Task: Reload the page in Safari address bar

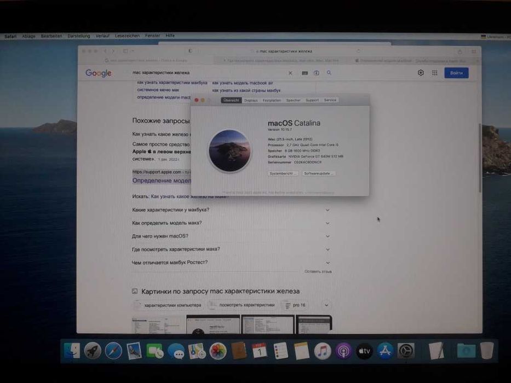Action: point(358,51)
